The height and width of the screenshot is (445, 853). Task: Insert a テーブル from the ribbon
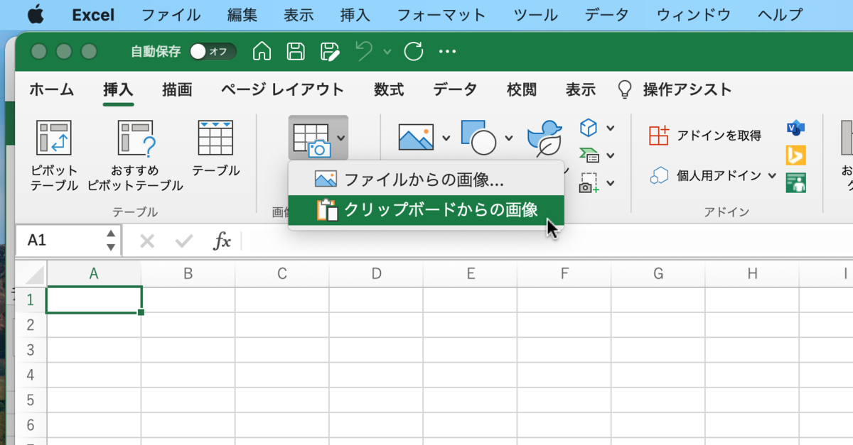215,148
